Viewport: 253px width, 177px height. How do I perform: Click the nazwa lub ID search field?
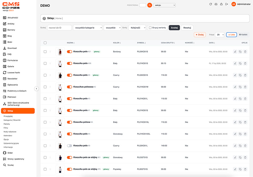pos(59,28)
